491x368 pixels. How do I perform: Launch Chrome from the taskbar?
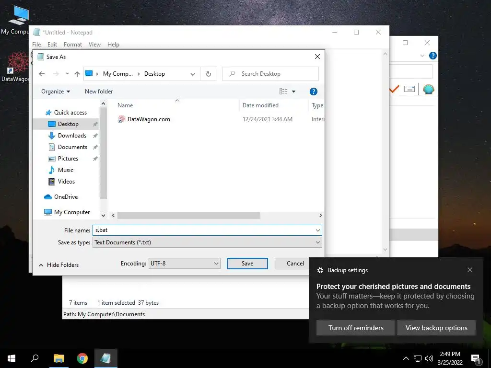tap(82, 358)
